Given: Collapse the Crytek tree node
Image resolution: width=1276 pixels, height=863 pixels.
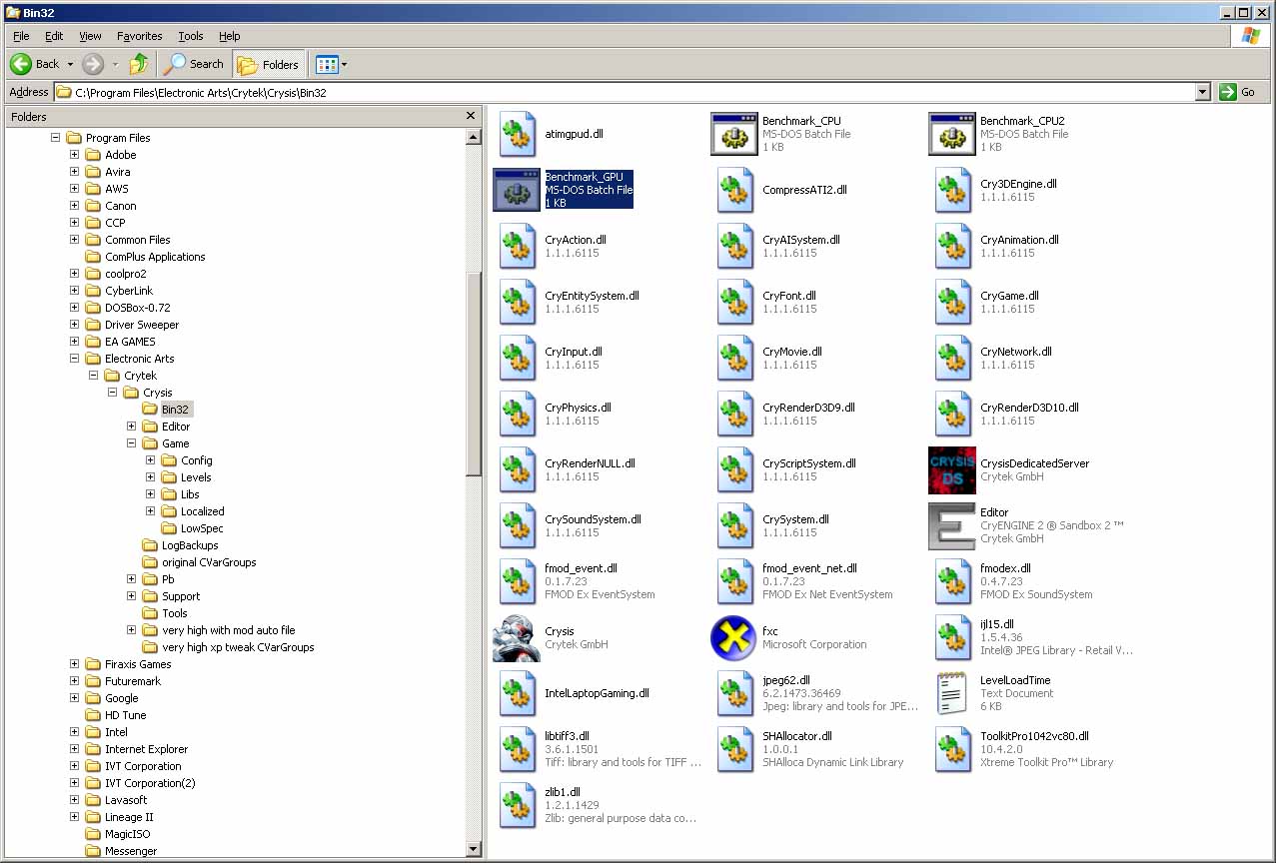Looking at the screenshot, I should [93, 376].
